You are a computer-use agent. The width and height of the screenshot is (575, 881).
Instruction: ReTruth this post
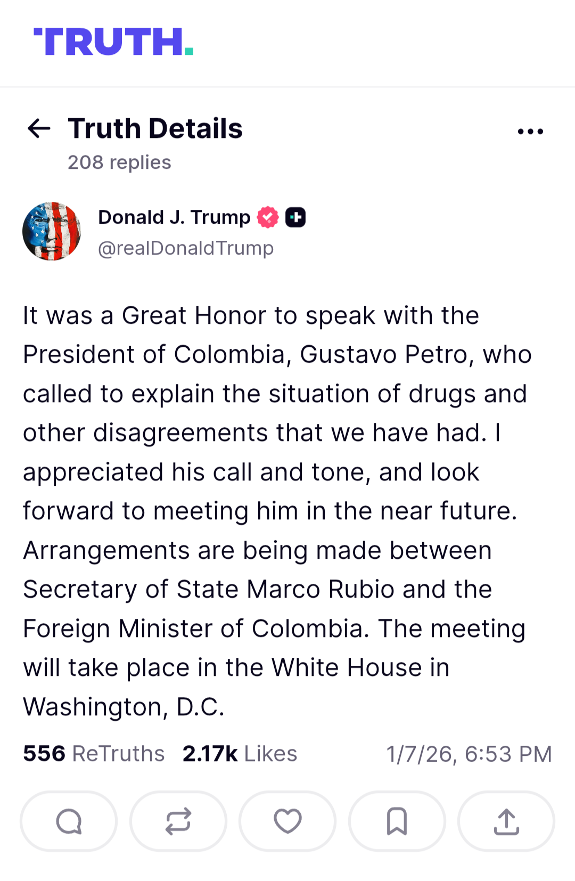pos(178,821)
